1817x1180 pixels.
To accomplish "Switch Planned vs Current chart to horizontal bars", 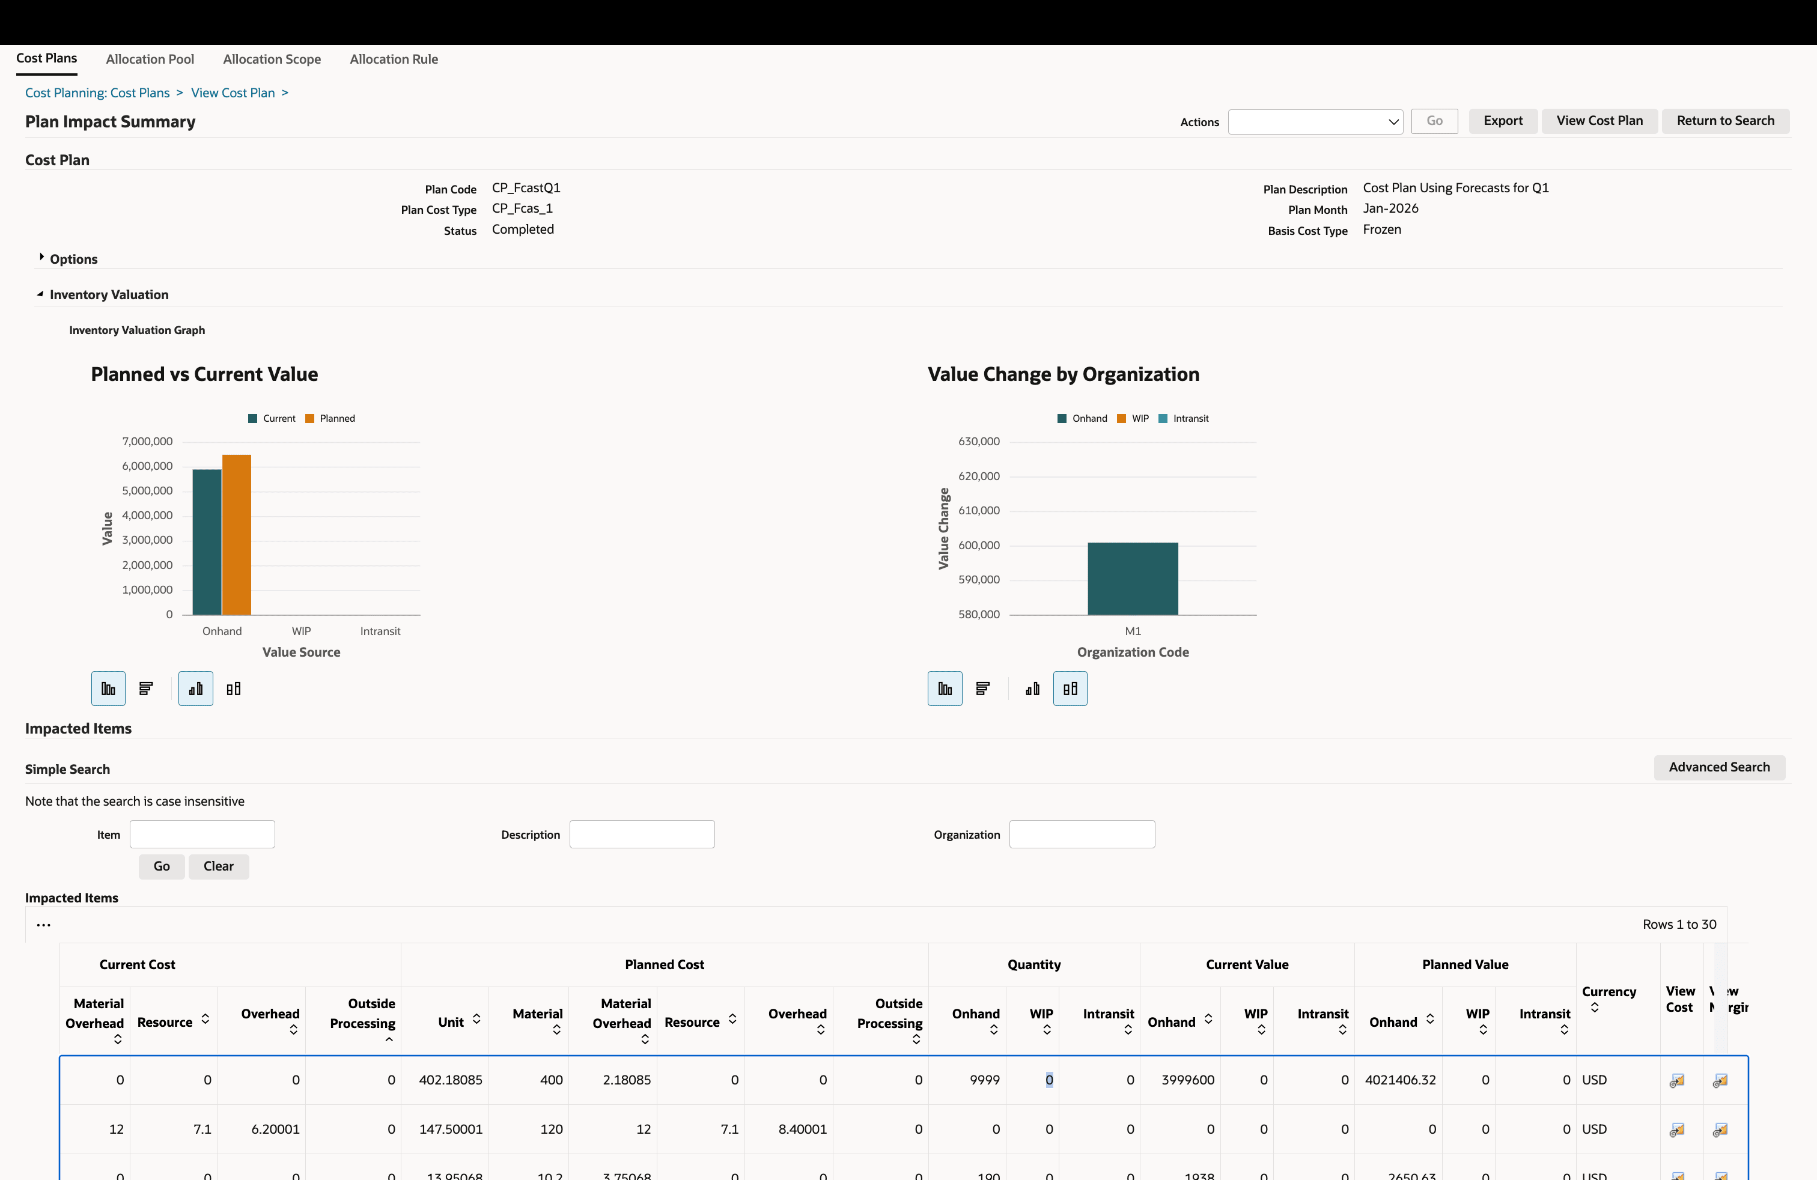I will tap(147, 688).
